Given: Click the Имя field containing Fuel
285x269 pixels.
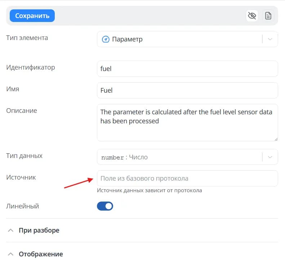Looking at the screenshot, I should point(187,91).
